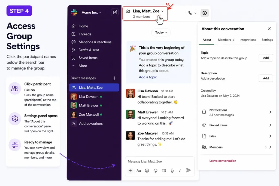The height and width of the screenshot is (186, 279).
Task: Start a call with the phone icon
Action: [x=190, y=13]
